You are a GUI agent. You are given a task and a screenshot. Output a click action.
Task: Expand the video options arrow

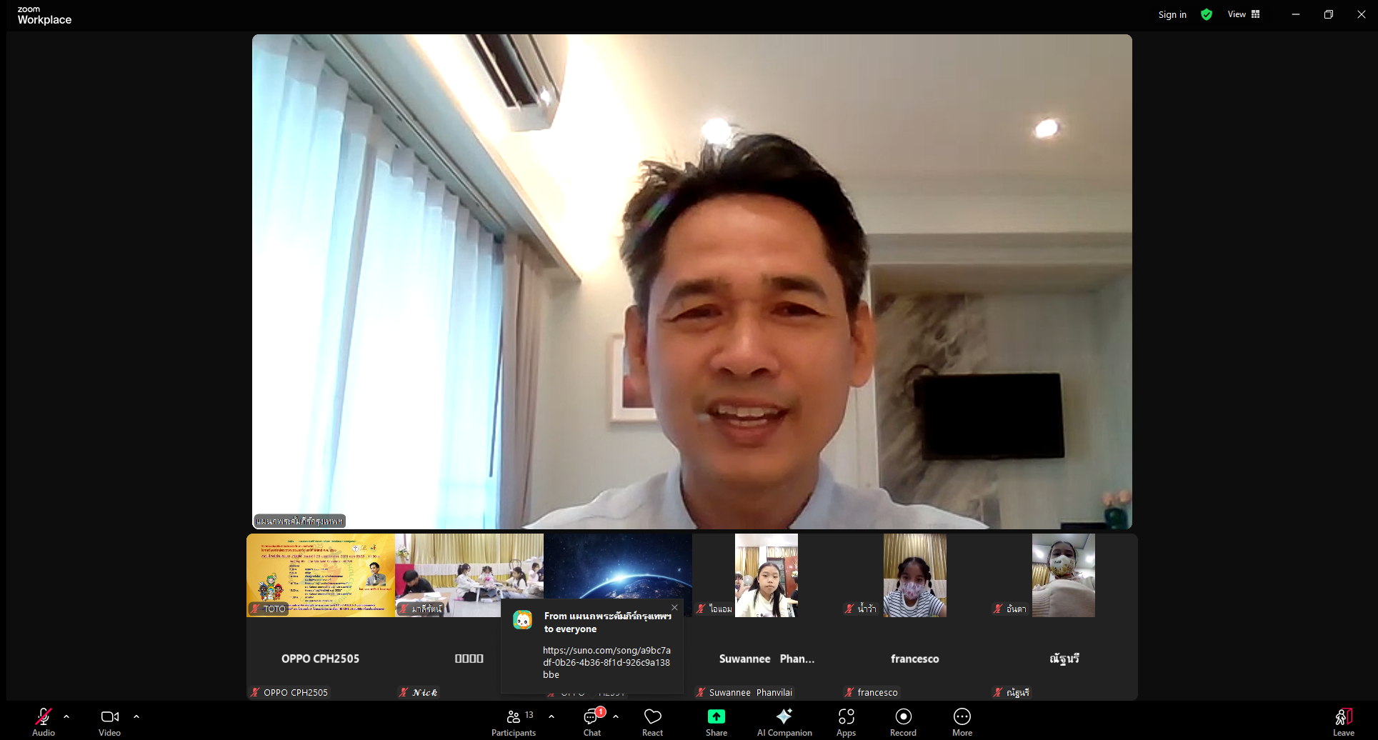[x=136, y=716]
